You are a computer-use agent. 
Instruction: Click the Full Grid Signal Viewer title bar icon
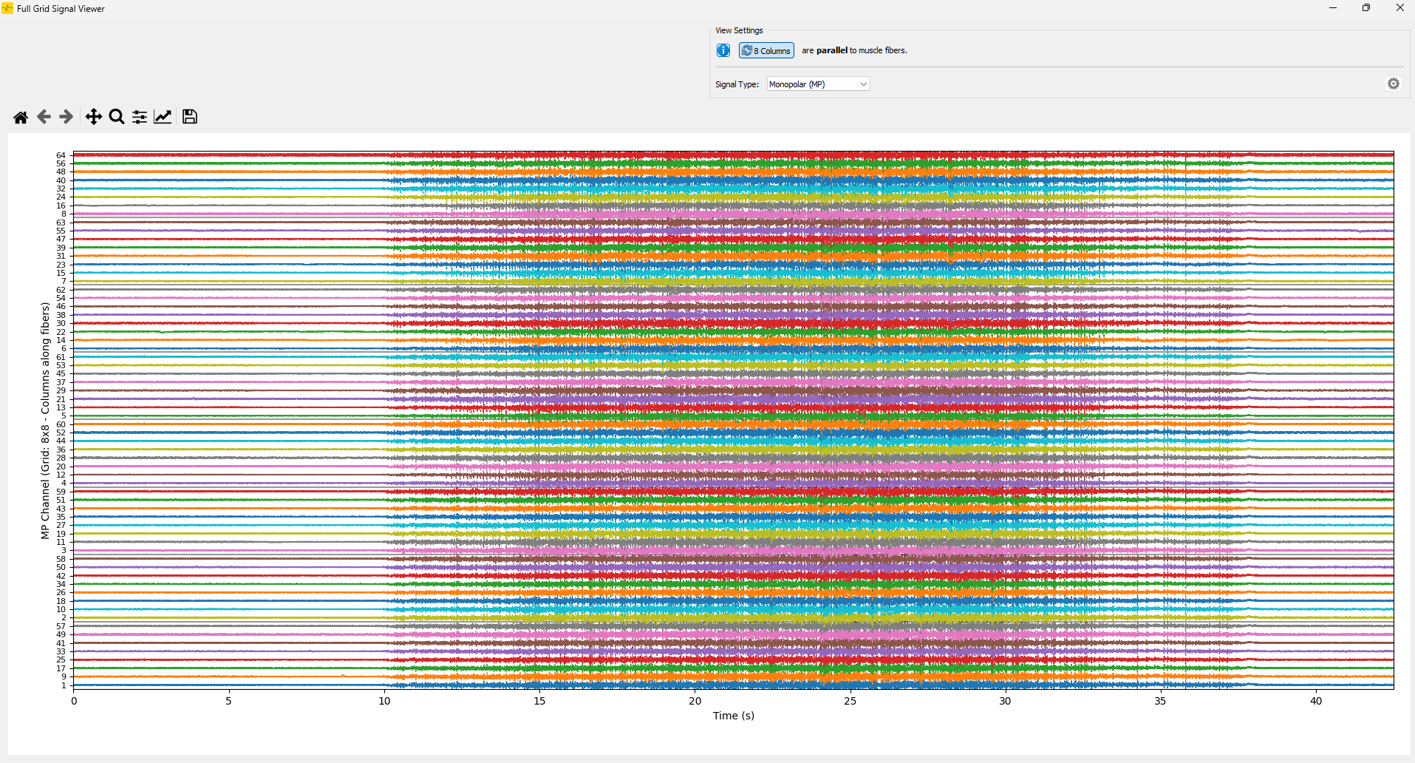click(x=7, y=8)
